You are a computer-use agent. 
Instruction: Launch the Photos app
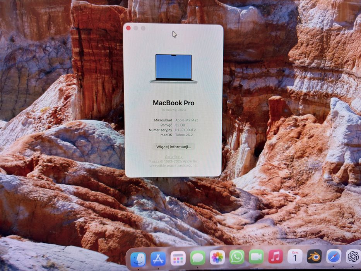(x=217, y=257)
